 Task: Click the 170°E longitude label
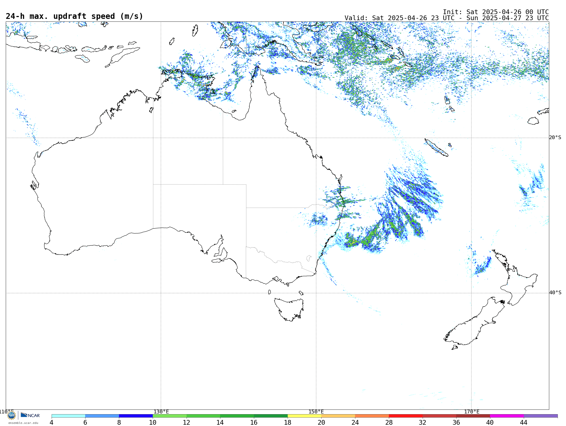(472, 412)
